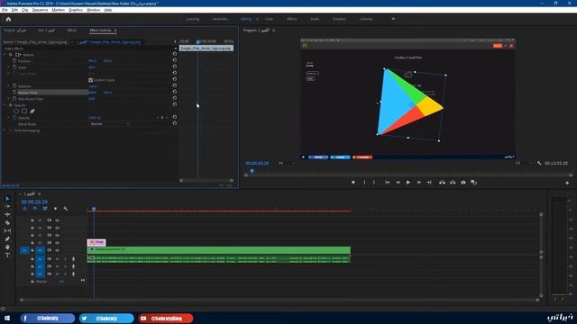The width and height of the screenshot is (577, 324).
Task: Toggle eye on the track holding the pink clip
Action: point(57,242)
